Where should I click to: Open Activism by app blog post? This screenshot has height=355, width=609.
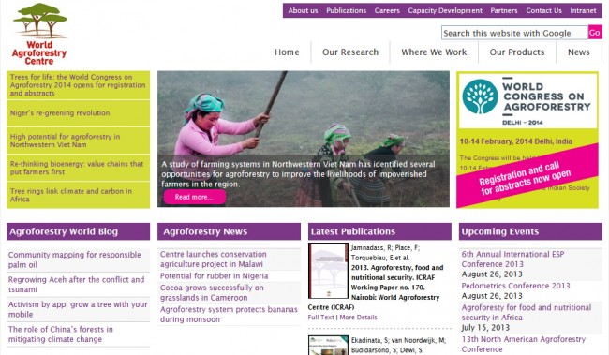coord(78,309)
